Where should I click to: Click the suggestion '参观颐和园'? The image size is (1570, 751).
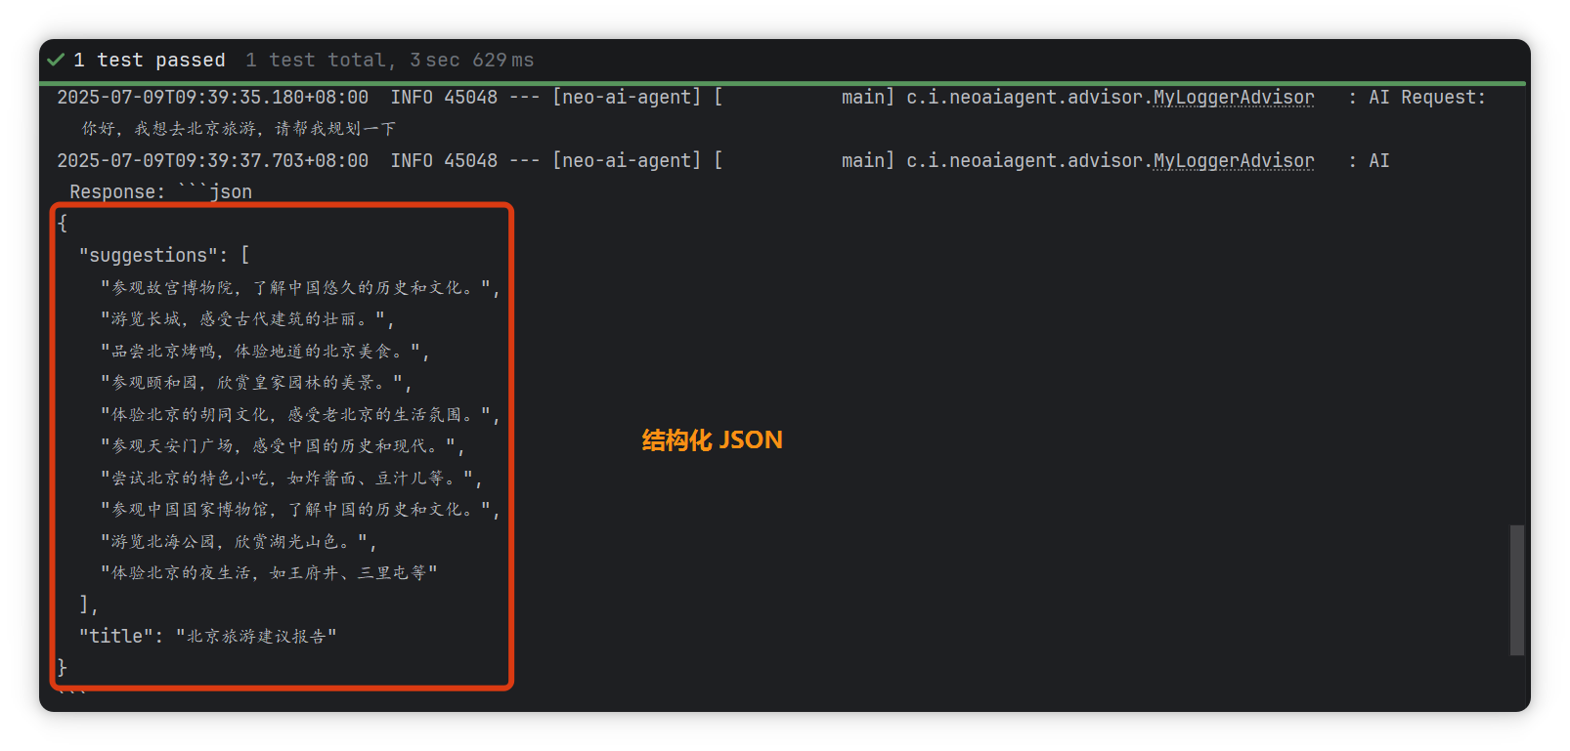256,383
